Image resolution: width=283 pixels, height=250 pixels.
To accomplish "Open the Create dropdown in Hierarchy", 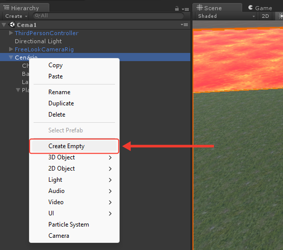I will pos(16,16).
